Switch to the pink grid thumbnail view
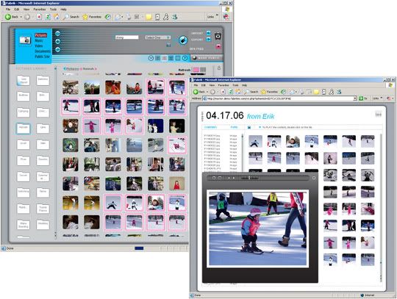 (196, 70)
